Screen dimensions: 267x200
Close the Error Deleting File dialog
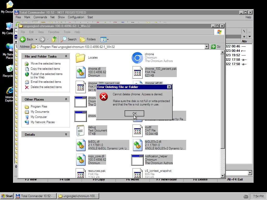tap(169, 87)
